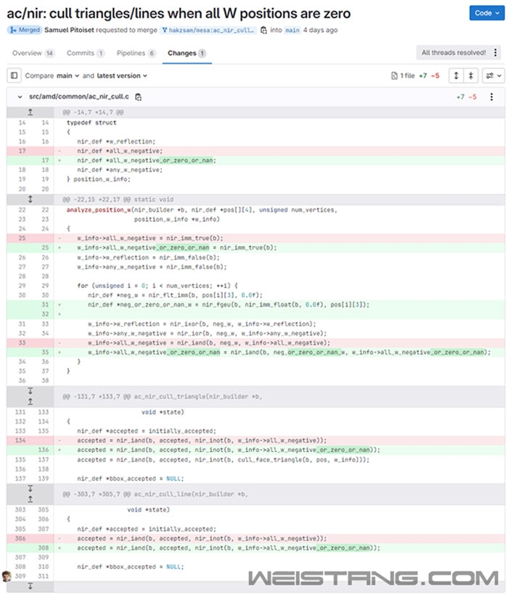Expand lines below line 311 at bottom
This screenshot has height=595, width=508.
(x=30, y=586)
